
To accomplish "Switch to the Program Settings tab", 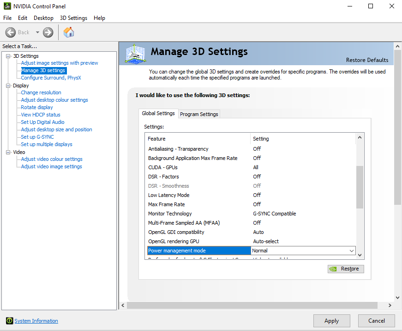I will (x=199, y=114).
